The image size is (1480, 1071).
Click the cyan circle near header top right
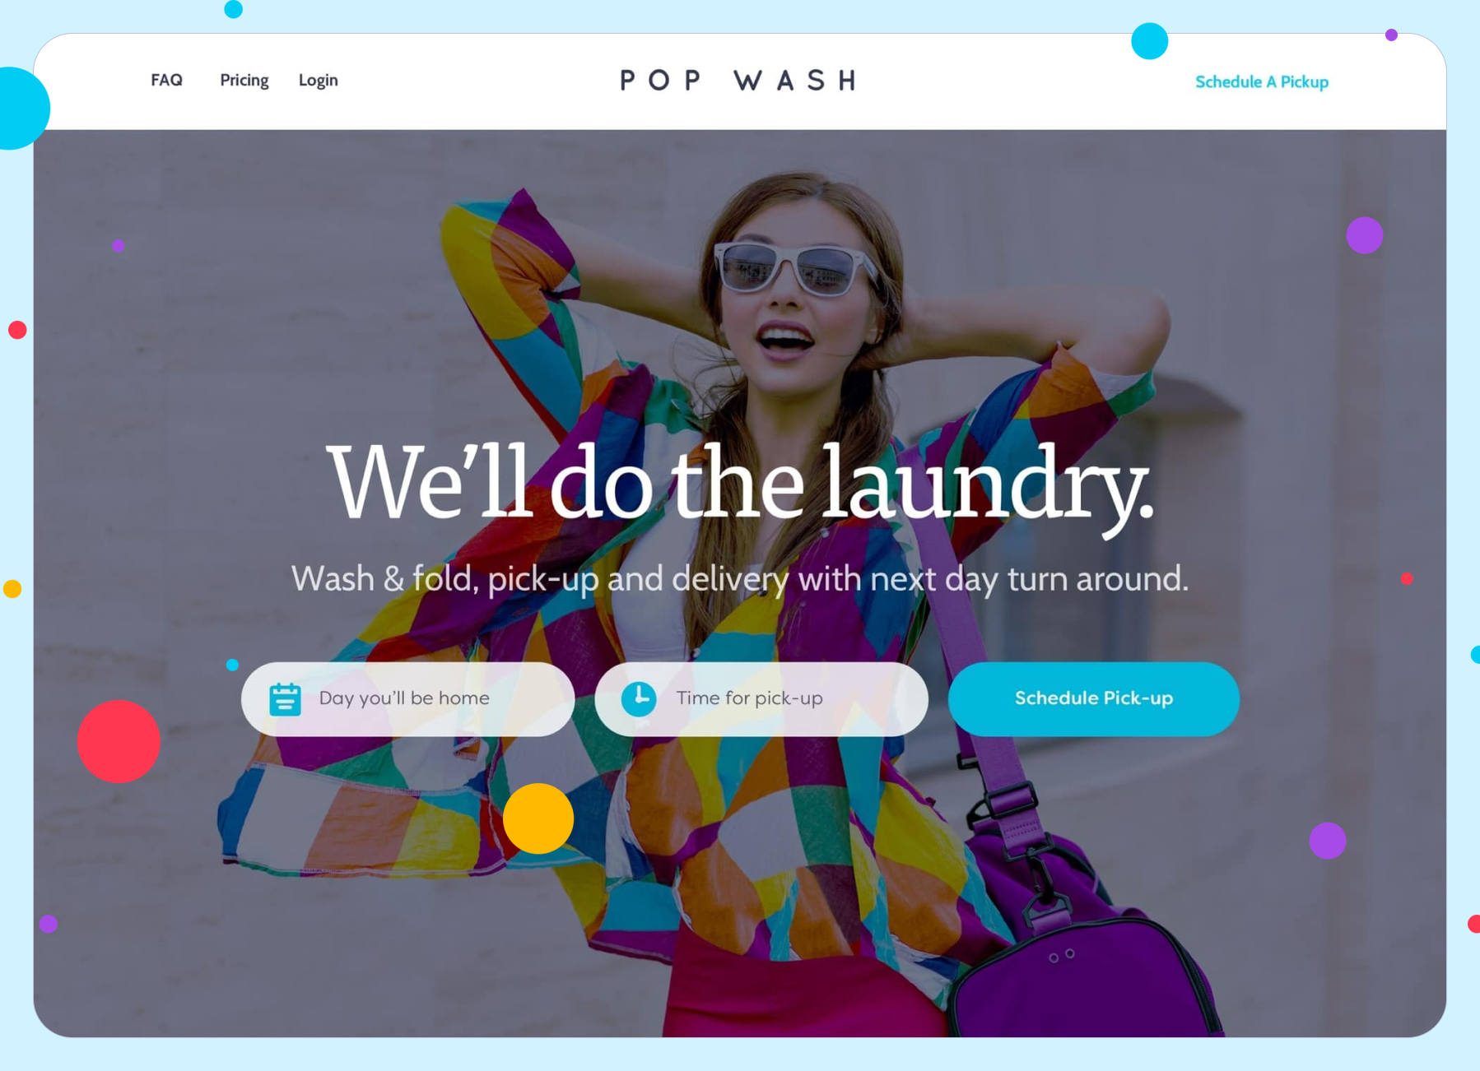click(1150, 41)
